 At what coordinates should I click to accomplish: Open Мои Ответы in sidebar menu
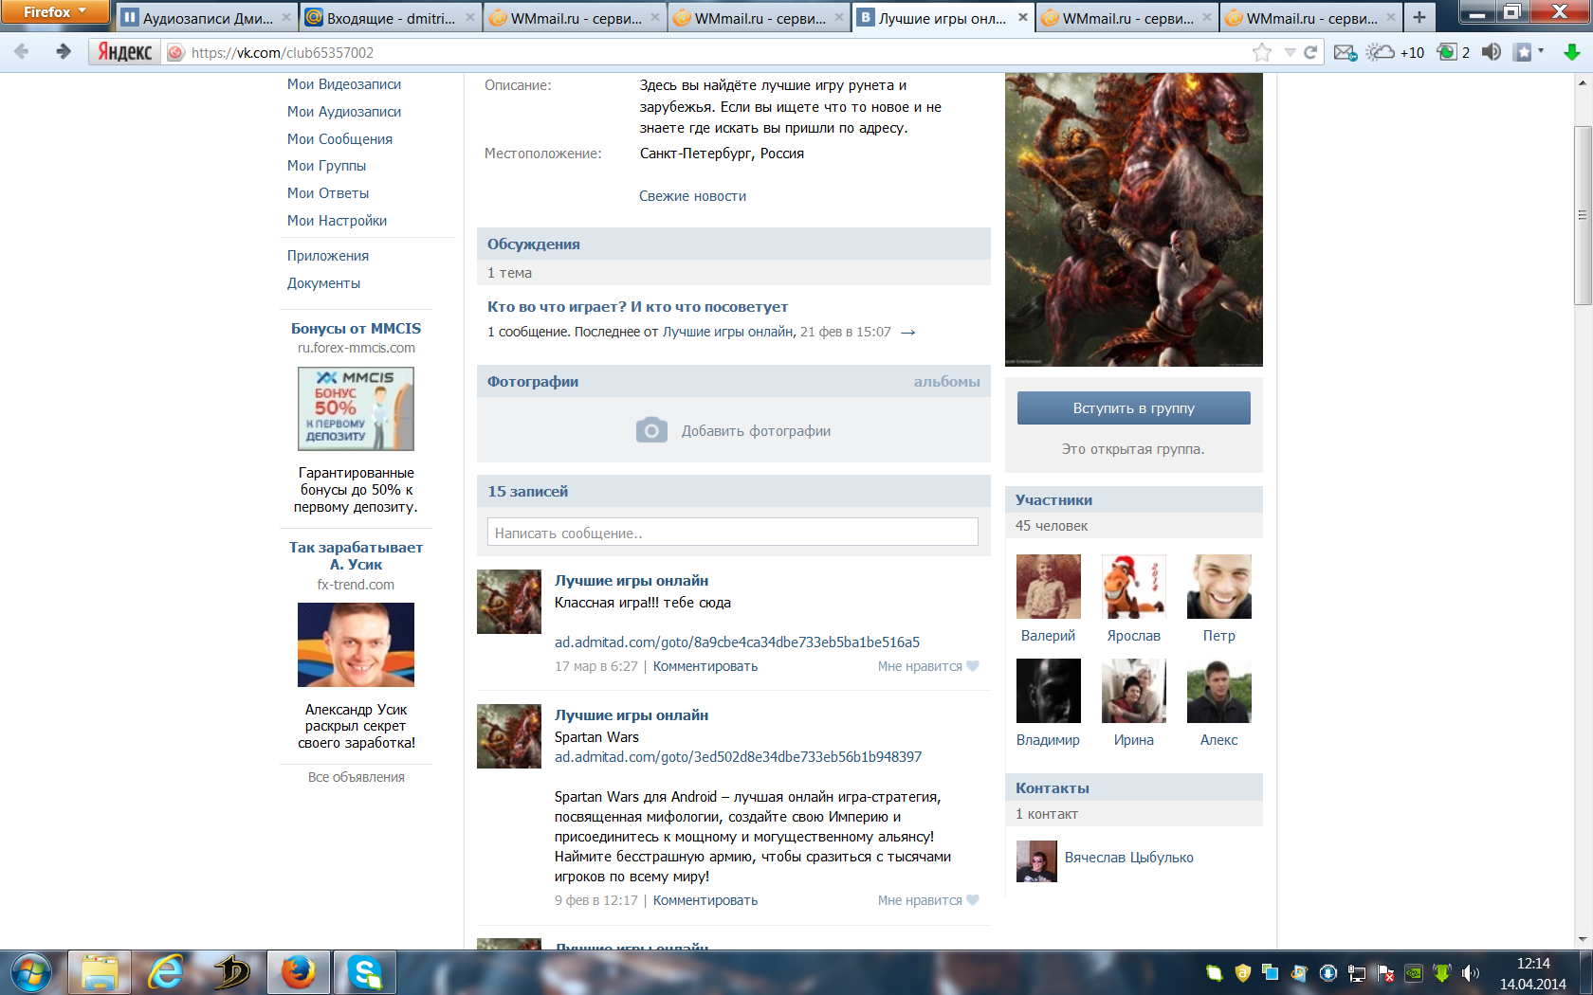(x=328, y=193)
